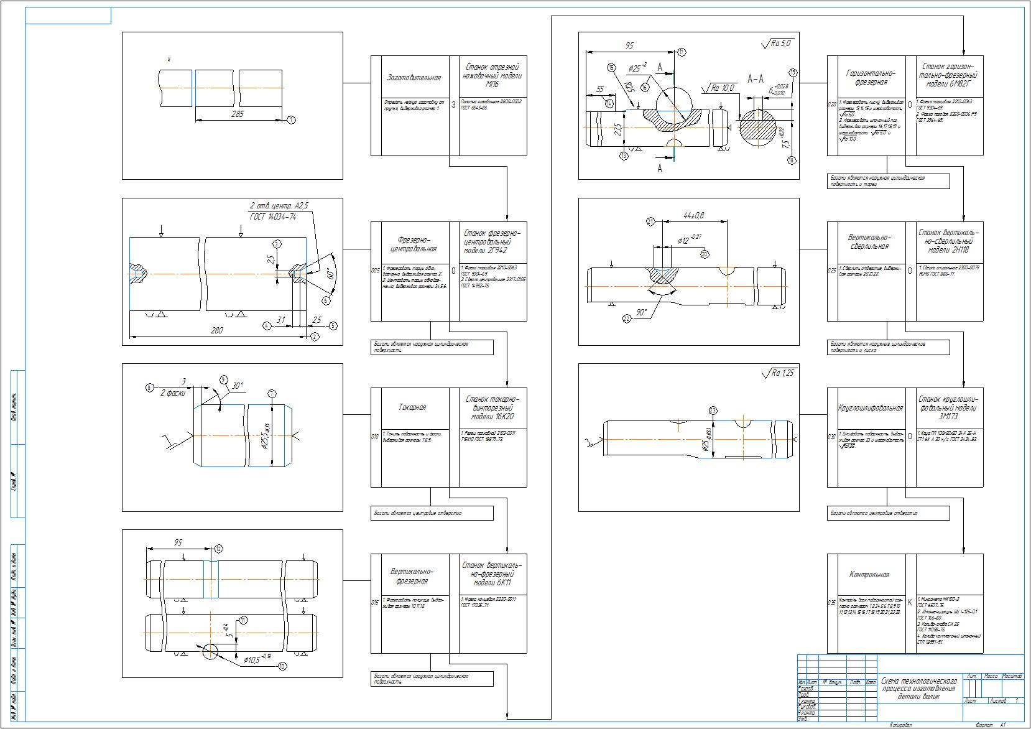Click the 280 overall length dimension
Viewport: 1031px width, 729px height.
point(216,330)
